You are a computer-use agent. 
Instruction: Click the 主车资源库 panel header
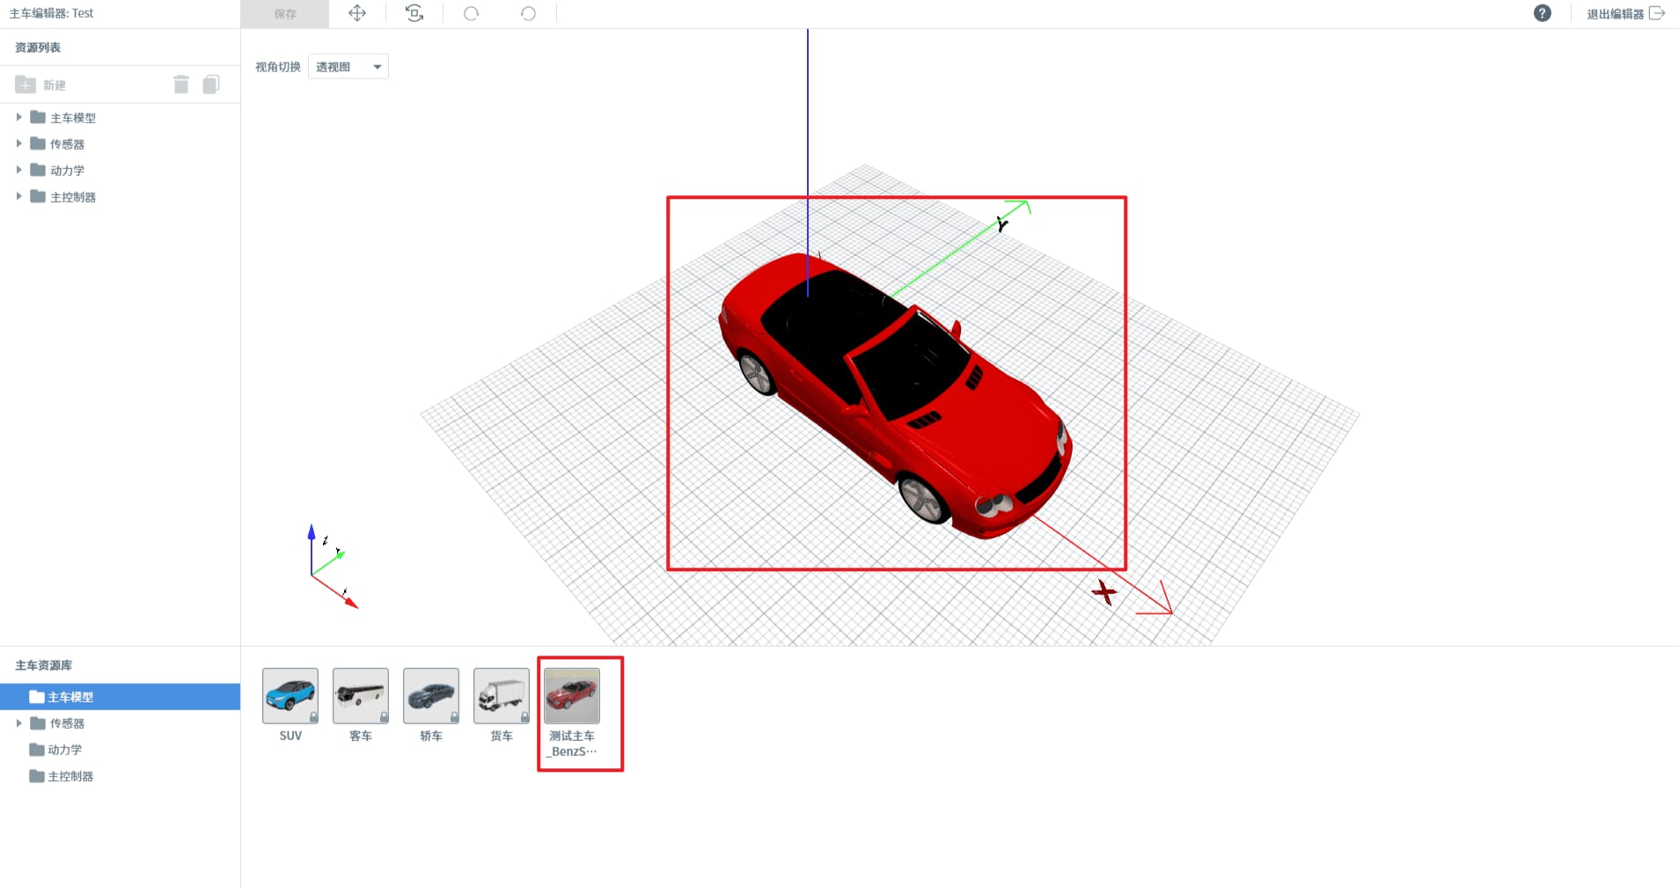[43, 665]
